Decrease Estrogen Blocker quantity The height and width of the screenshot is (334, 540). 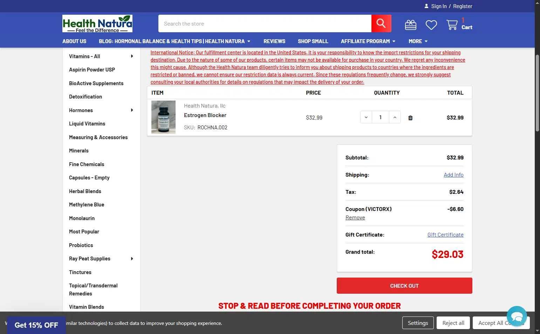tap(366, 117)
